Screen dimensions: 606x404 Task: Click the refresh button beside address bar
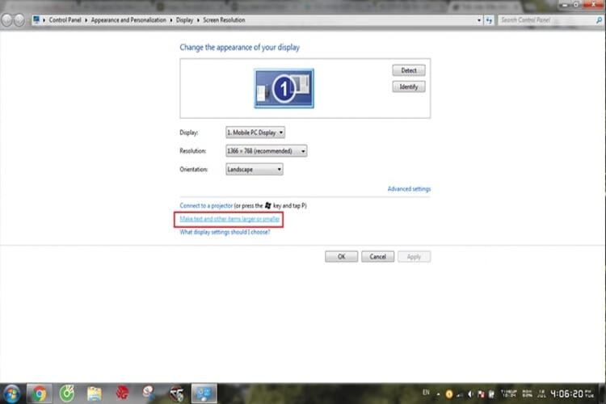click(490, 19)
